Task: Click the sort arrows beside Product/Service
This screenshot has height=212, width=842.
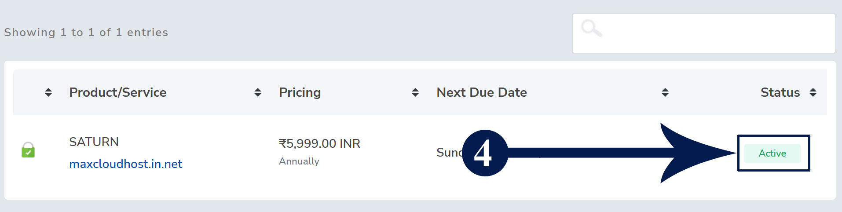Action: [x=258, y=92]
